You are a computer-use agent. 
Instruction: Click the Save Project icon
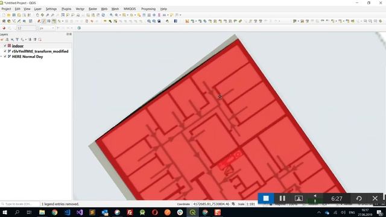pyautogui.click(x=14, y=15)
